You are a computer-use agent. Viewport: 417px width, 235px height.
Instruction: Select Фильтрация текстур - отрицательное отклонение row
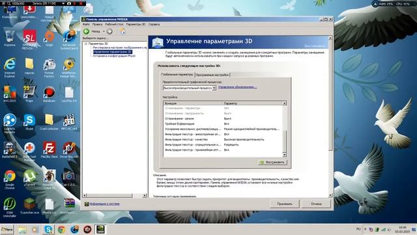[x=223, y=145]
